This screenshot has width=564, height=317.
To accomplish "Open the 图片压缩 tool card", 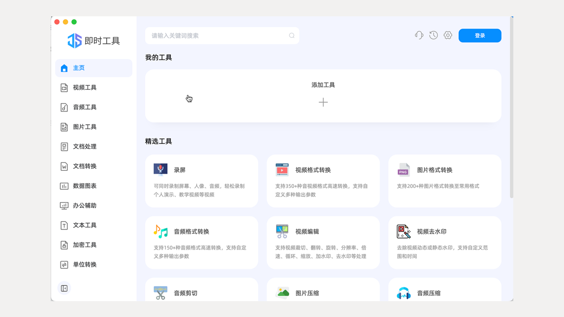I will tap(323, 293).
